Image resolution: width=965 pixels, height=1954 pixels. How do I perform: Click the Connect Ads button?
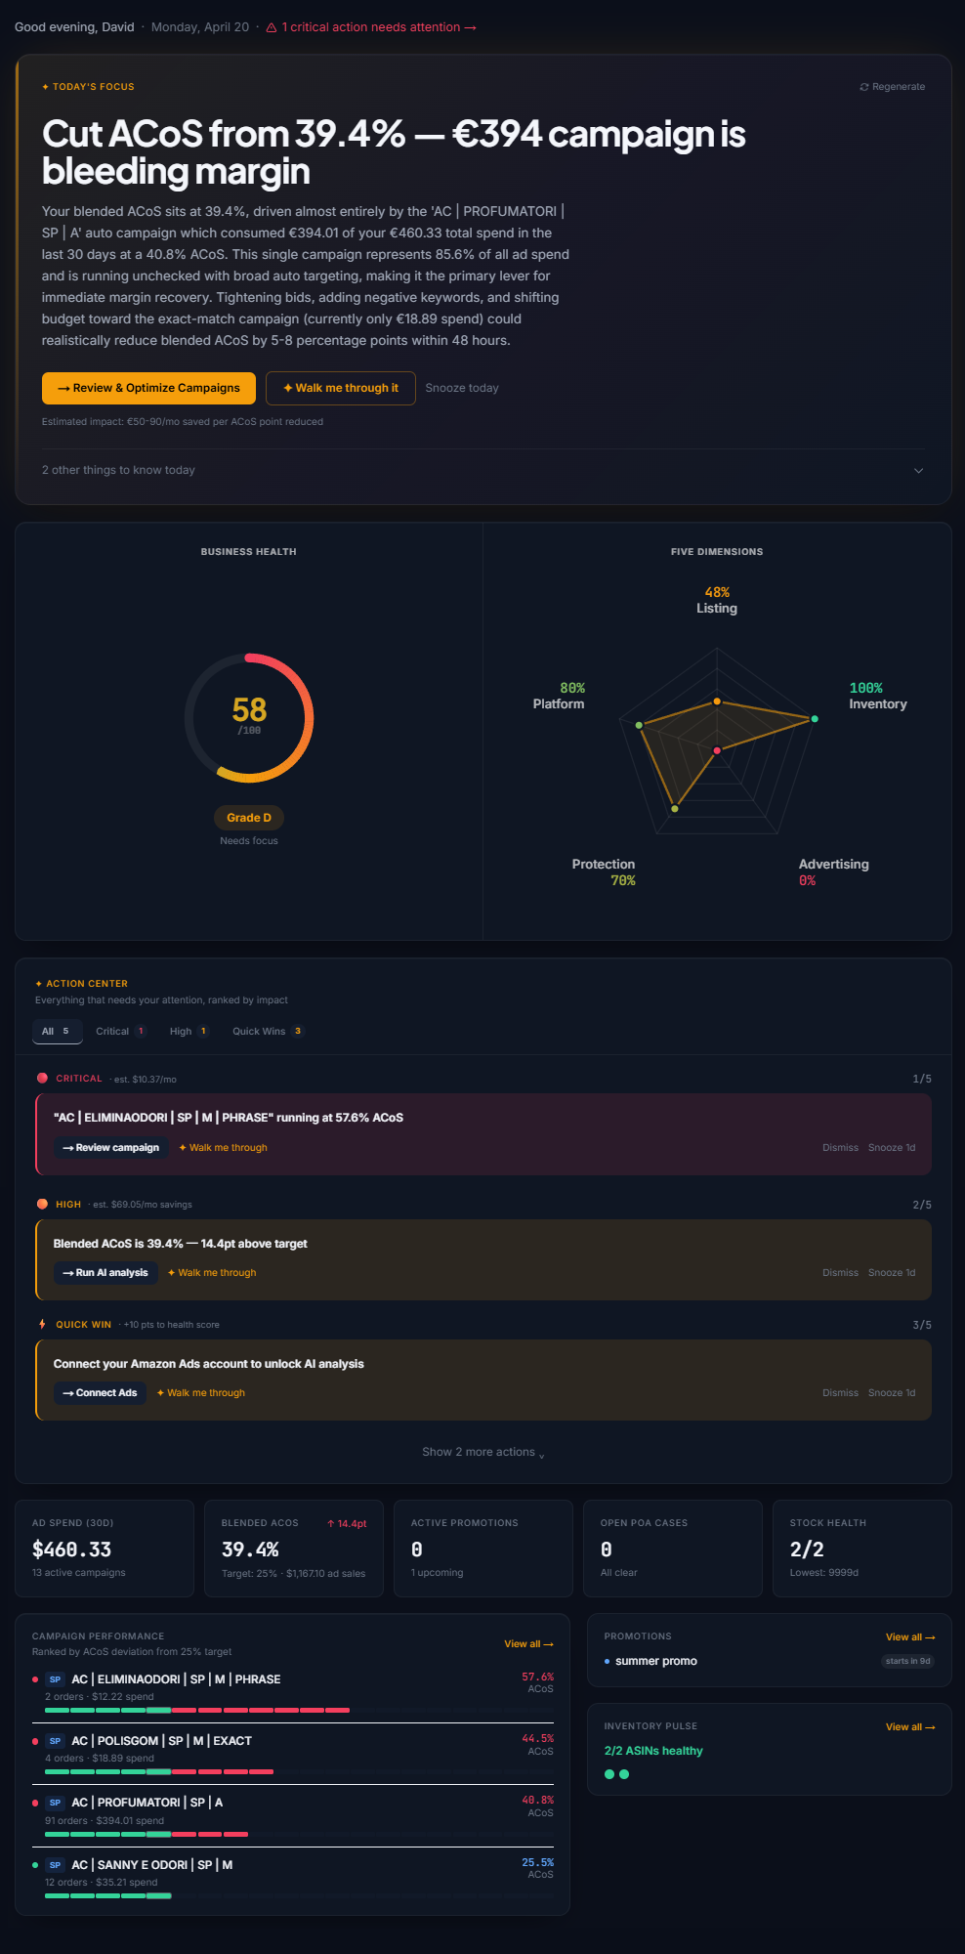100,1392
